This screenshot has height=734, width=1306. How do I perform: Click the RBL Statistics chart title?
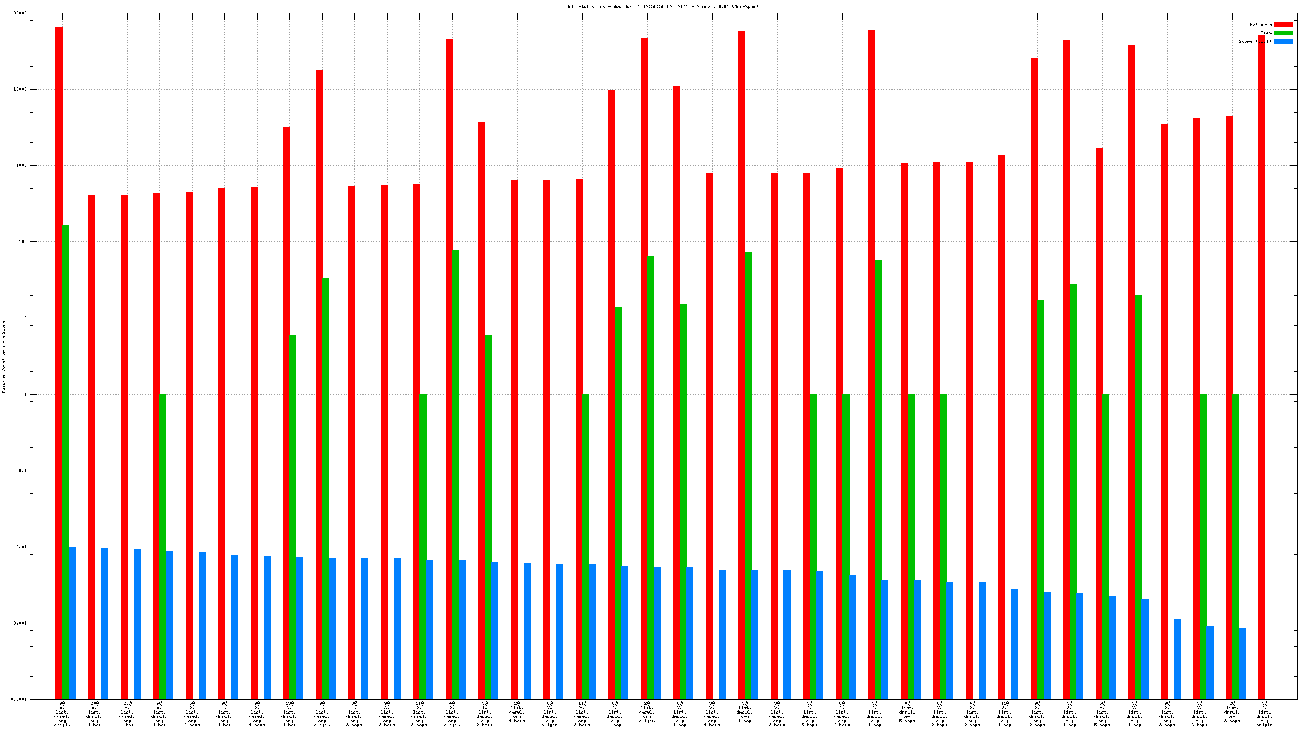click(x=663, y=6)
